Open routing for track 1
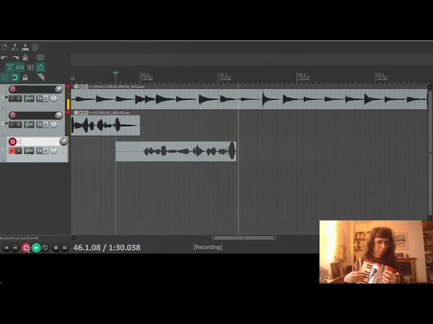The height and width of the screenshot is (324, 433). click(29, 99)
